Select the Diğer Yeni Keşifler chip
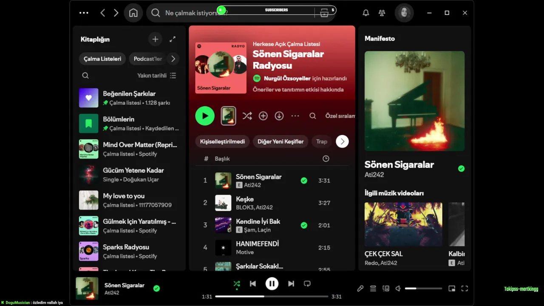Viewport: 544px width, 306px height. [x=280, y=142]
